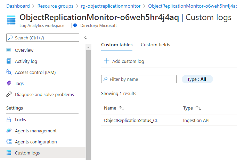Screen dimensions: 237x160
Task: Click the sidebar scrollbar thumb
Action: [88, 105]
